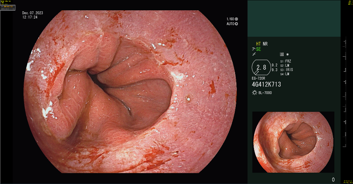The image size is (353, 184).
Task: Click the auto iris icon beside AUTO
Action: (236, 24)
